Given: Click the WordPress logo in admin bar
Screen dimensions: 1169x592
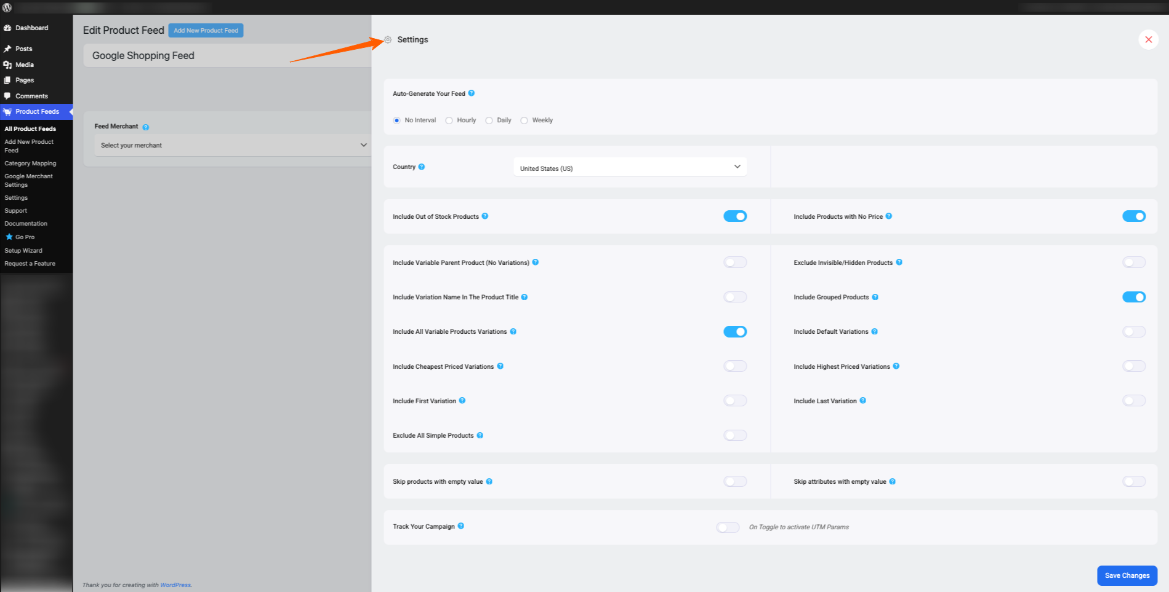Looking at the screenshot, I should [x=7, y=7].
